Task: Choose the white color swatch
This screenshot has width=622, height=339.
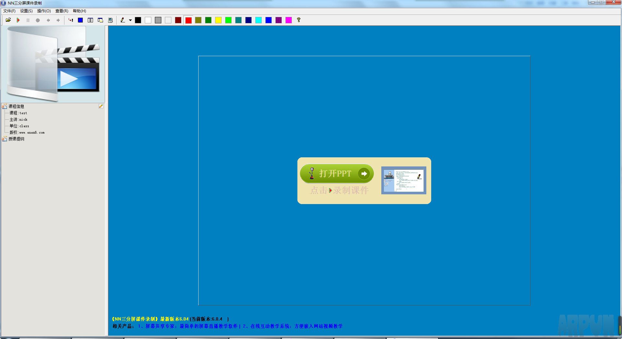Action: click(x=148, y=20)
